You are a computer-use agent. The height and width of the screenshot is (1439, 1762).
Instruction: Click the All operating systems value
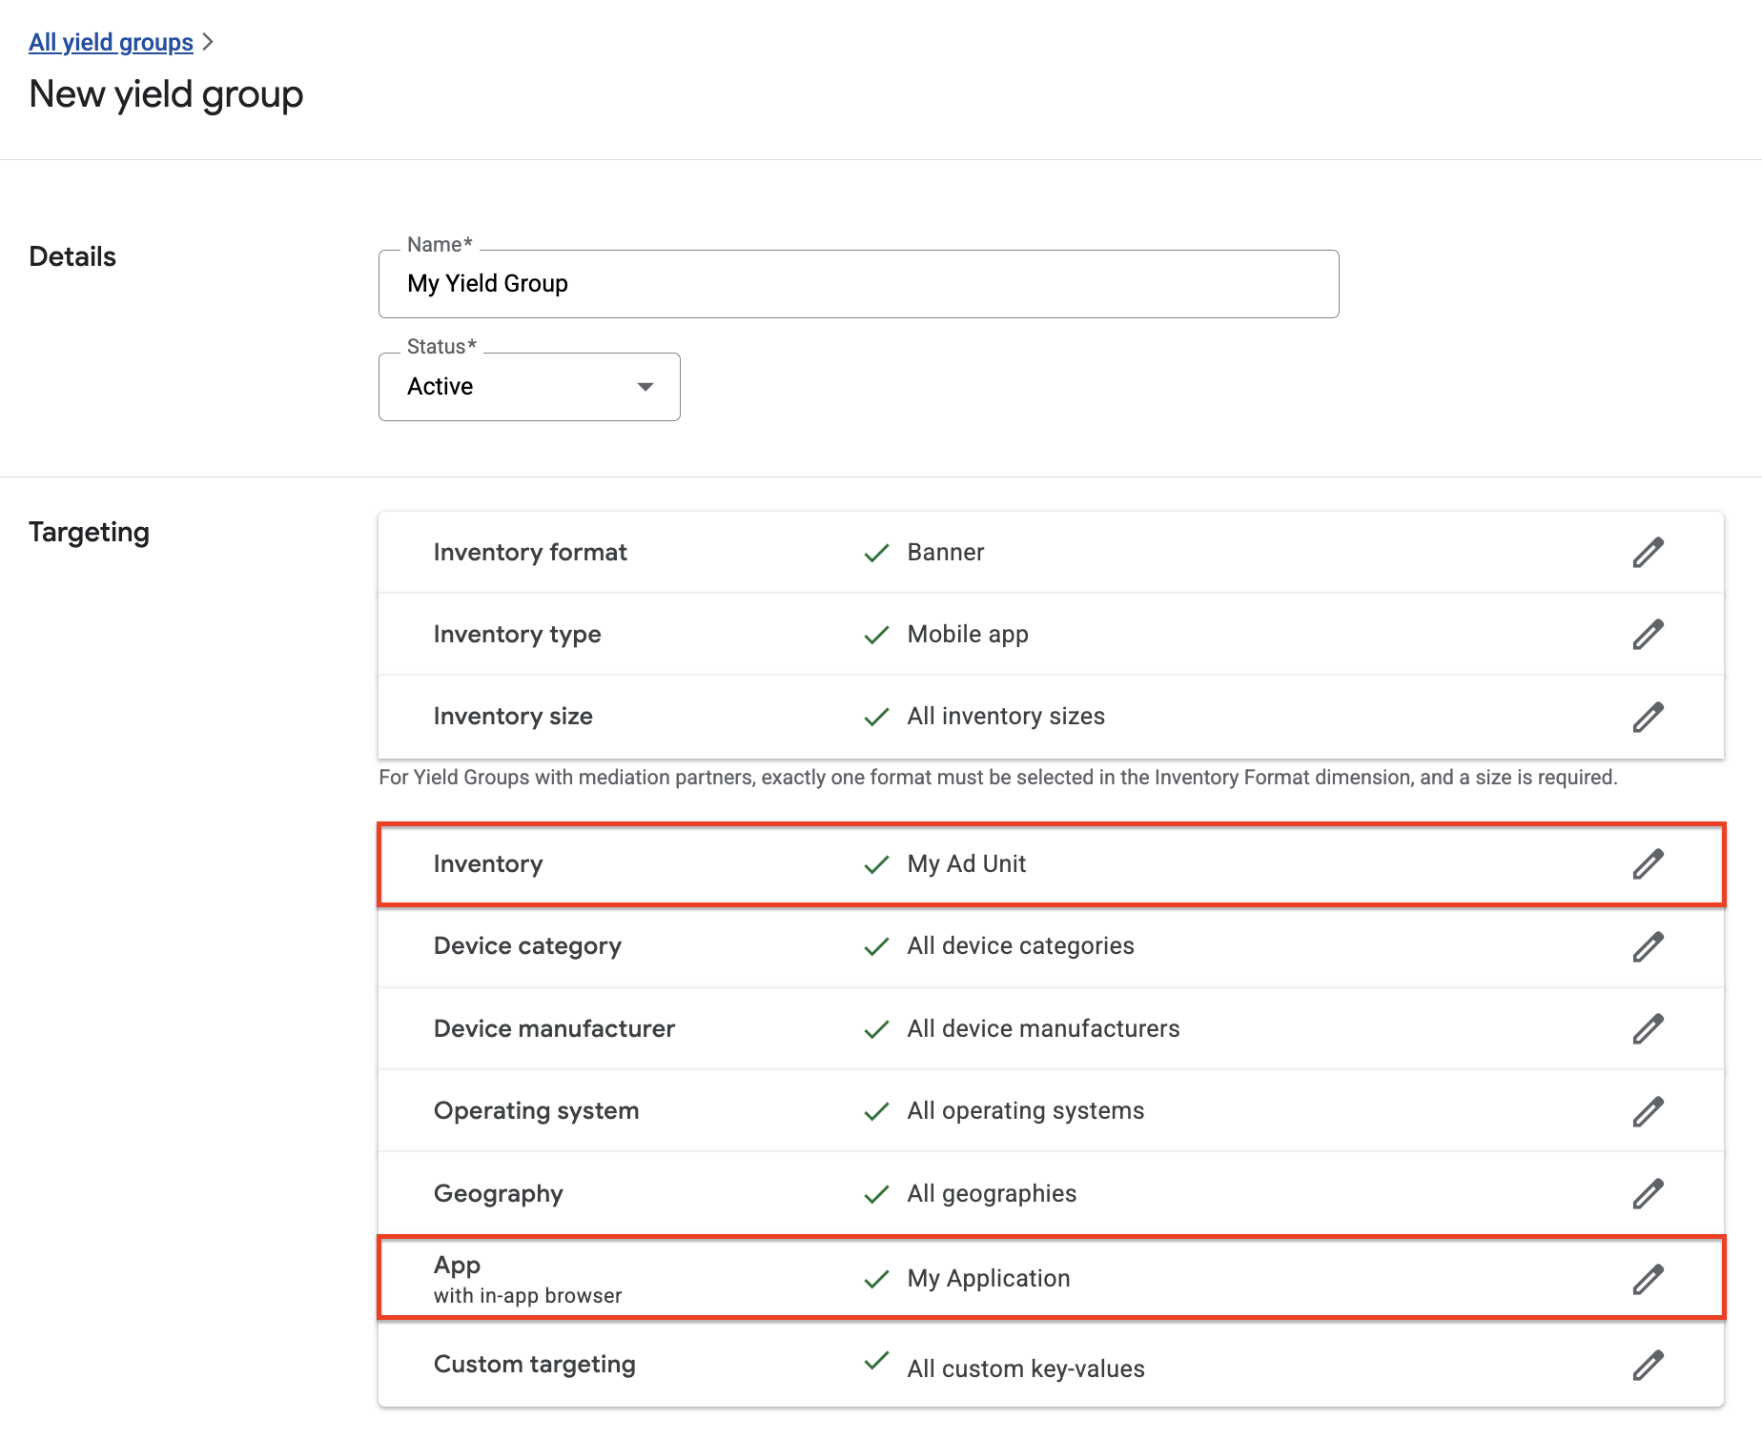1026,1111
